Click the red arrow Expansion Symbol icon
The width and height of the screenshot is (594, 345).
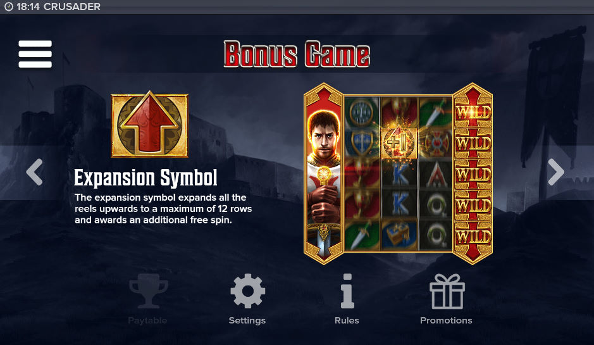[149, 124]
